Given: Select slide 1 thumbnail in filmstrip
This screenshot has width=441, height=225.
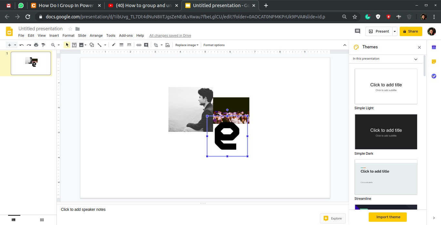Looking at the screenshot, I should pos(31,63).
